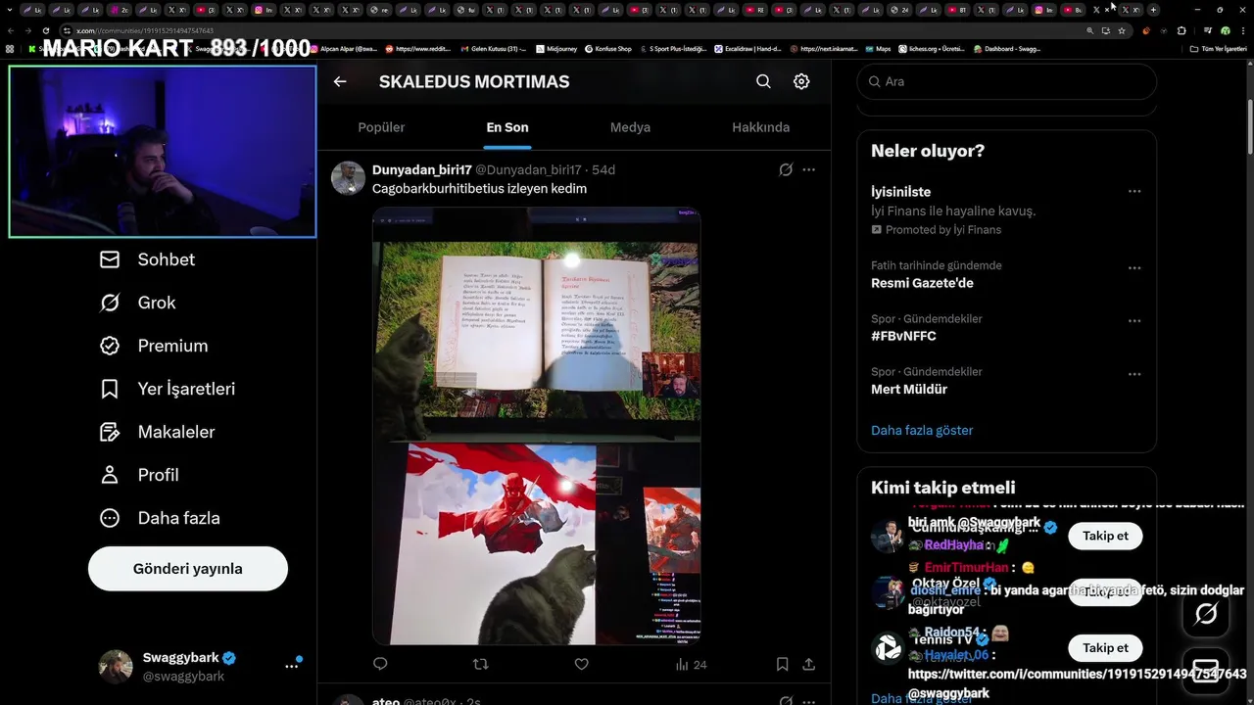Screen dimensions: 1254x705
Task: Switch to Medya tab
Action: [630, 127]
